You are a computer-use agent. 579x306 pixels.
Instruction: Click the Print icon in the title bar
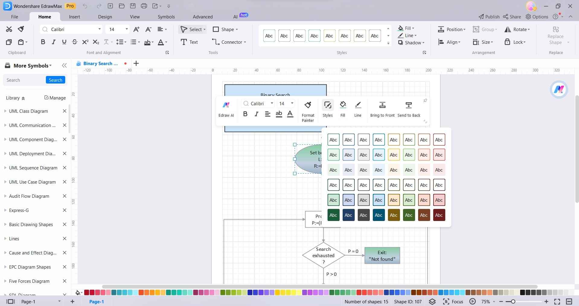click(x=144, y=6)
